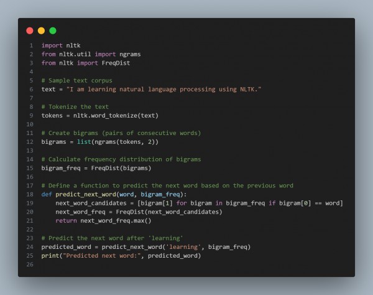Click the 'print' call on line 25
Viewport: 373px width, 295px height.
(x=50, y=256)
